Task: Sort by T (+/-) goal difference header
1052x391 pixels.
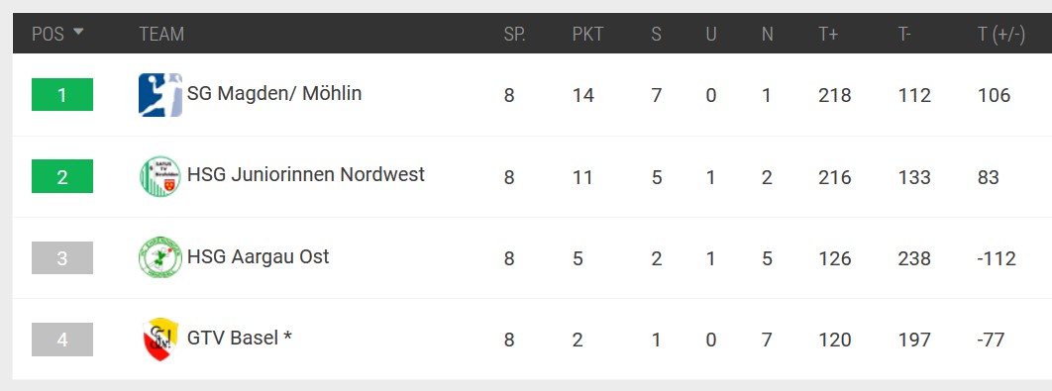Action: pos(1001,35)
